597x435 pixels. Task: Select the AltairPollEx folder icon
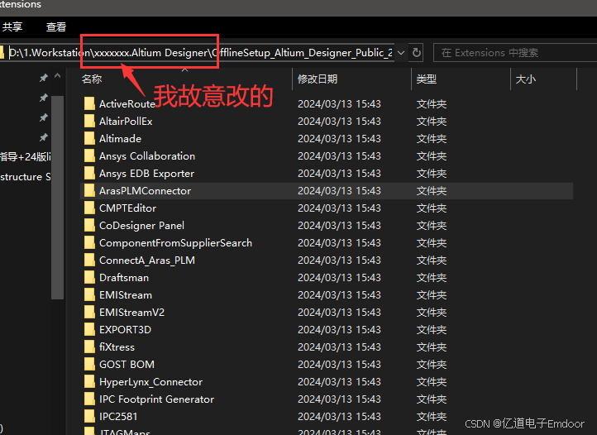point(89,121)
